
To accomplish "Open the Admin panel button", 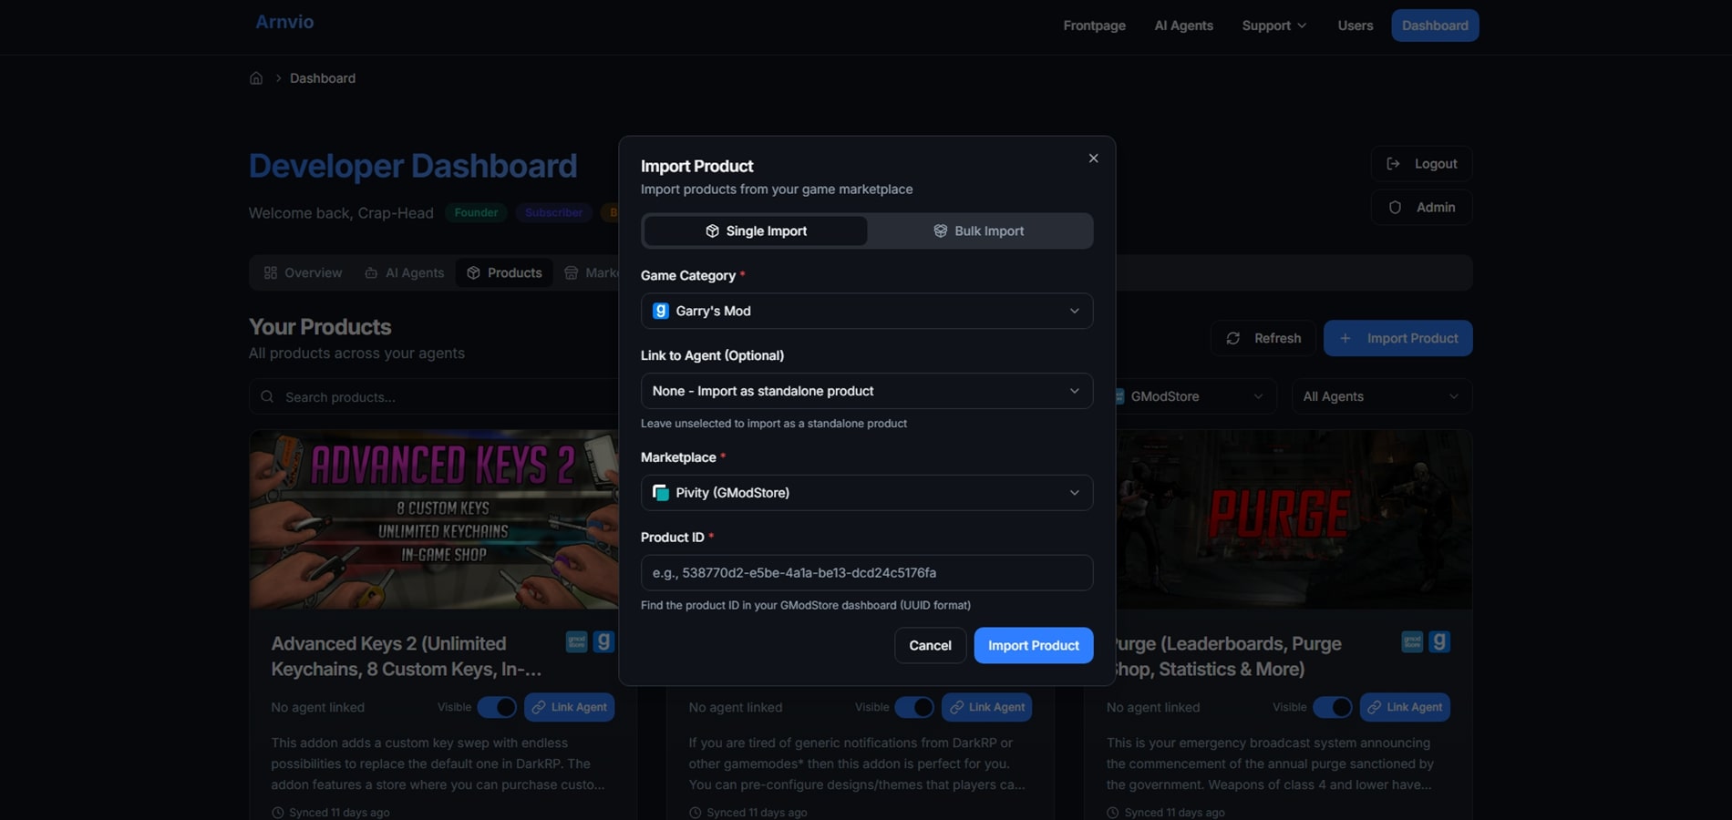I will (x=1421, y=208).
